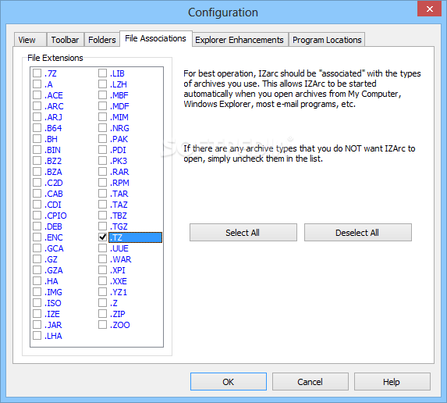This screenshot has height=403, width=447.
Task: Open Help for this dialog
Action: click(392, 382)
